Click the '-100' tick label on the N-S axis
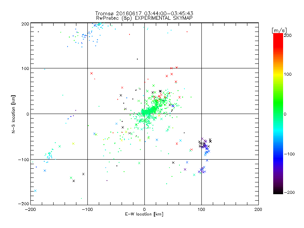Viewport: 304px width, 228px height. pos(24,160)
